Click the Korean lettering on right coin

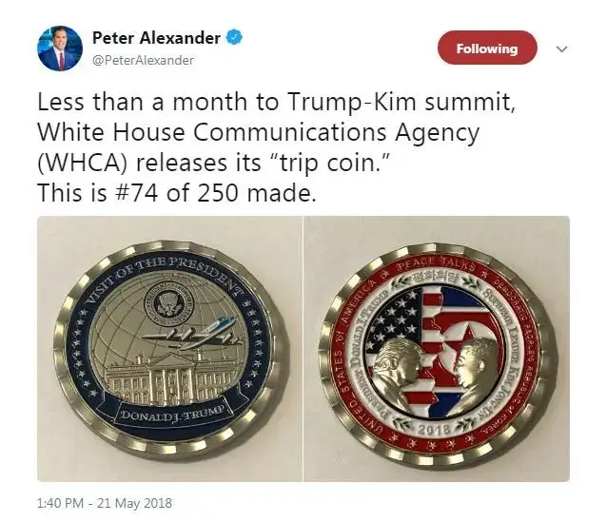(435, 277)
